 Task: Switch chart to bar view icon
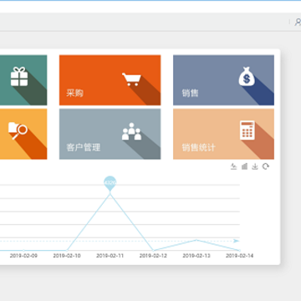pos(244,166)
